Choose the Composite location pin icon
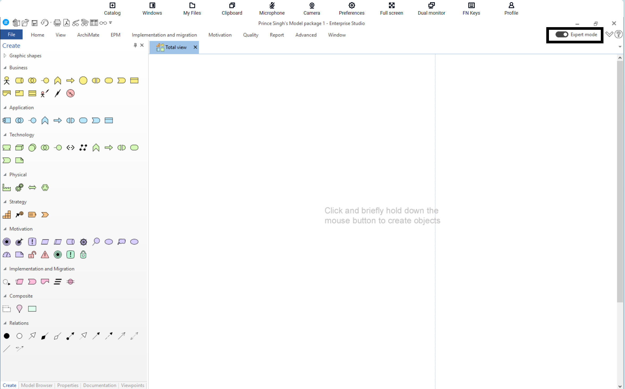Screen dimensions: 625x389 pos(19,309)
